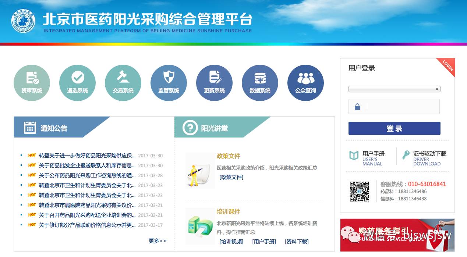Click the 阳光讲堂 question mark icon
Image resolution: width=467 pixels, height=257 pixels.
point(190,127)
